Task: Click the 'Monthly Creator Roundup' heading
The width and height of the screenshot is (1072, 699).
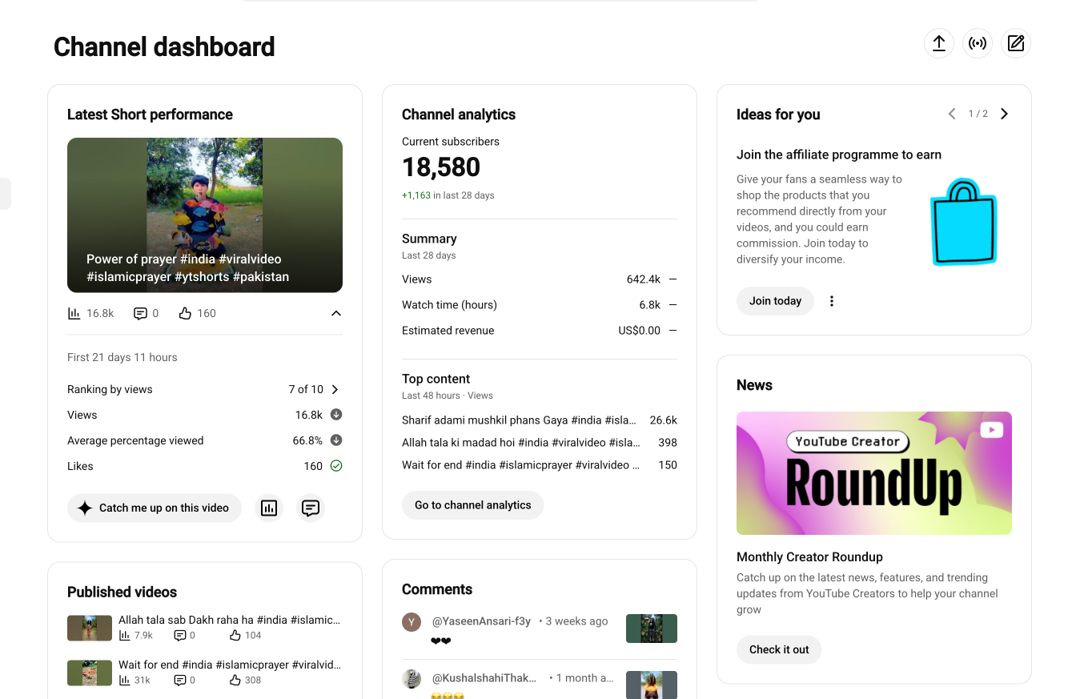Action: tap(809, 556)
